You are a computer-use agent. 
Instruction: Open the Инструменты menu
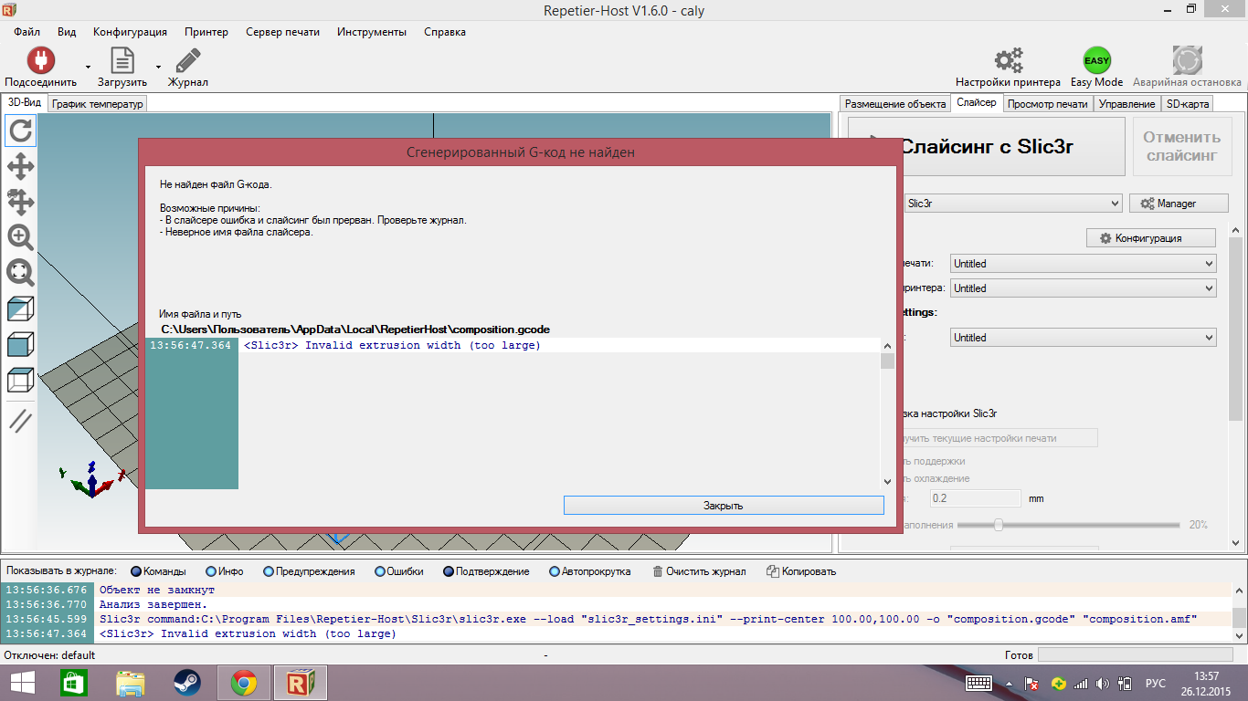point(372,32)
